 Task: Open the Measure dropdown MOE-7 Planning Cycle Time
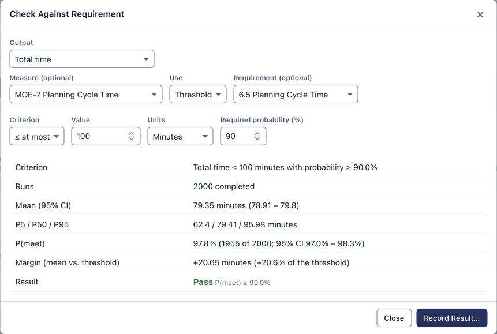86,94
